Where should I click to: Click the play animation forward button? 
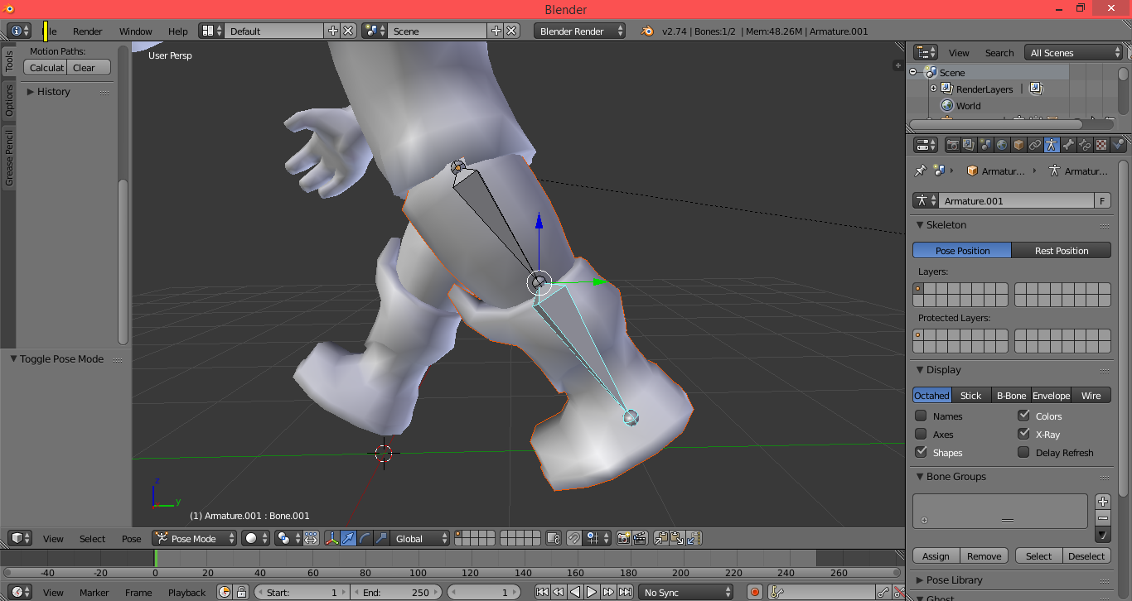pyautogui.click(x=592, y=592)
